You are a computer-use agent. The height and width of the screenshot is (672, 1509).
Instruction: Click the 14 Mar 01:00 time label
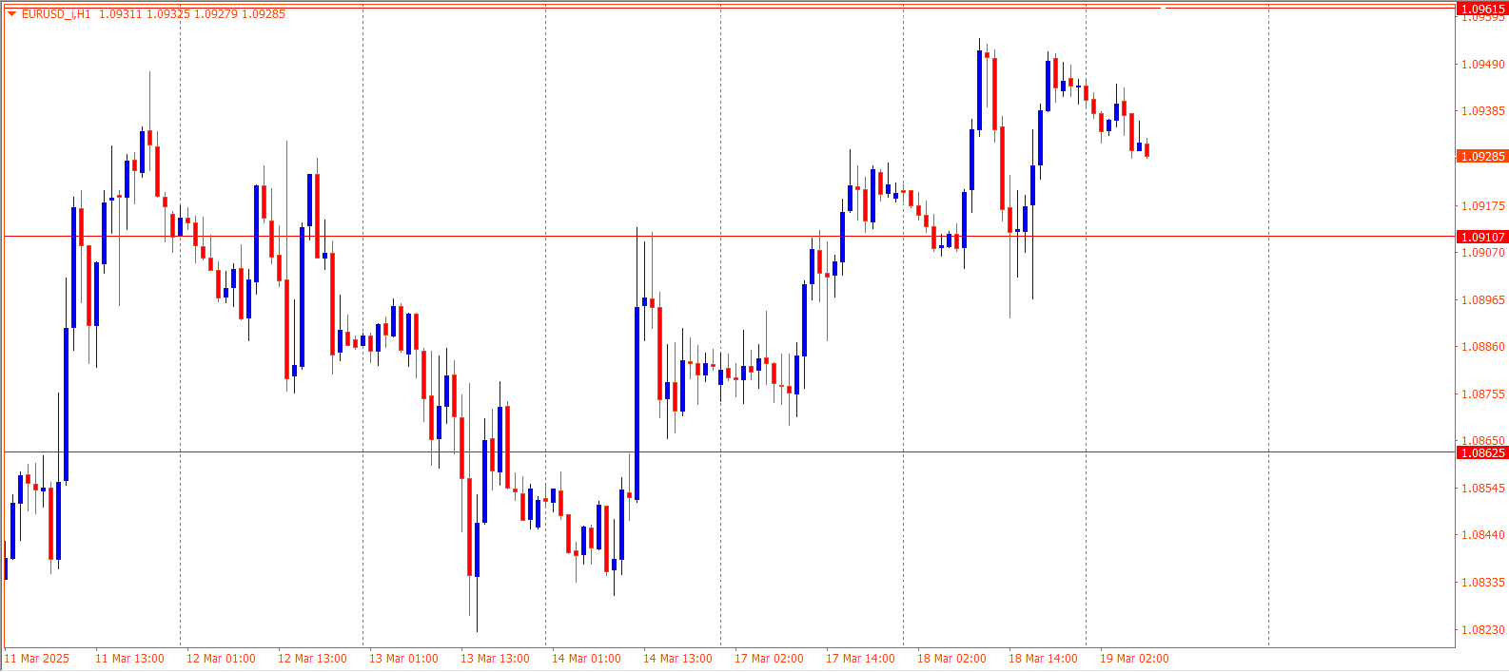pos(586,659)
